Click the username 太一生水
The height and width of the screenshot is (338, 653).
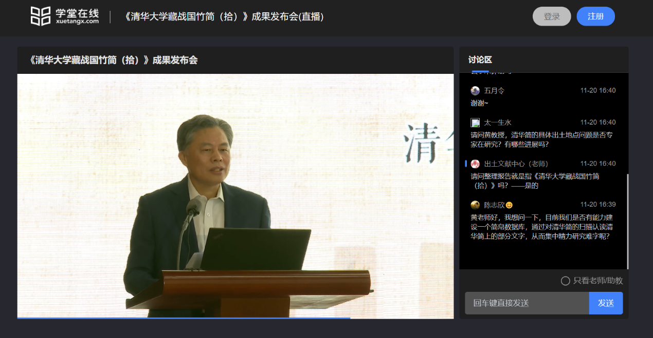(497, 123)
